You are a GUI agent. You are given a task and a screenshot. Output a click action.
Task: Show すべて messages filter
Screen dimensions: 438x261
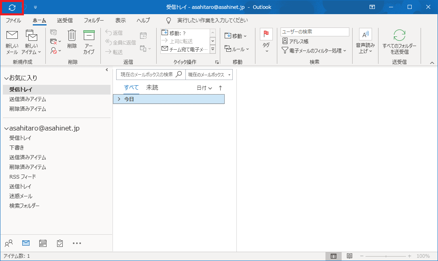131,88
